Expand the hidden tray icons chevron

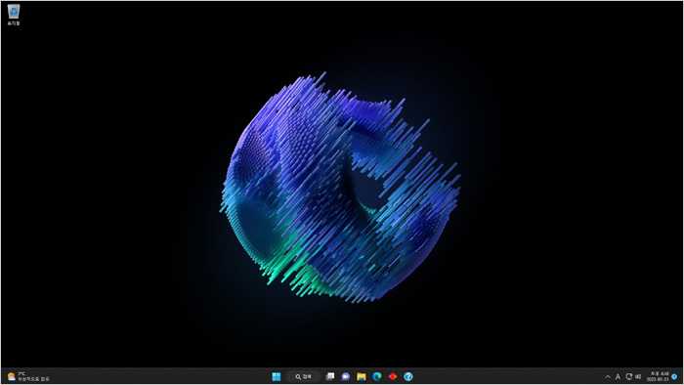coord(608,377)
